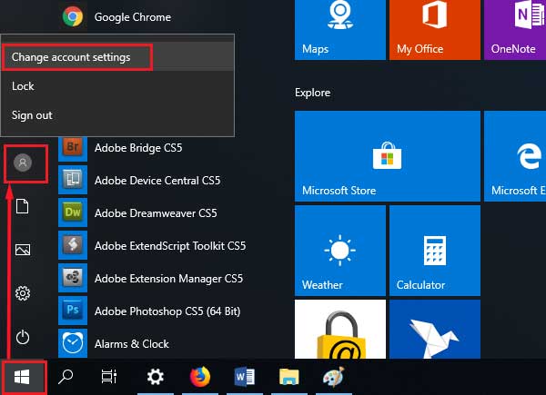Open Settings gear in the Start sidebar
Screen dimensions: 546x395
[23, 293]
